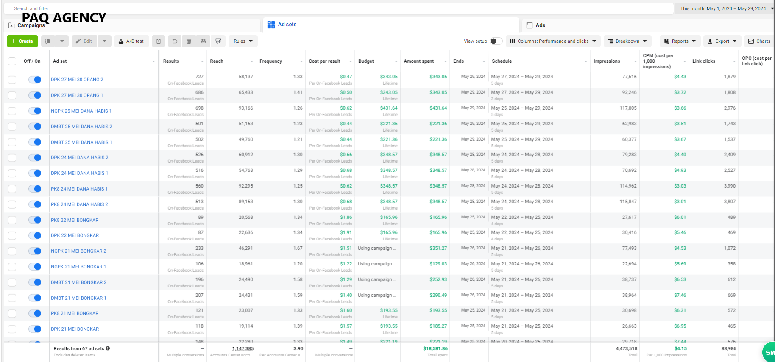Screen dimensions: 775x362
Task: Expand the Columns: Performance and clicks dropdown
Action: (553, 41)
